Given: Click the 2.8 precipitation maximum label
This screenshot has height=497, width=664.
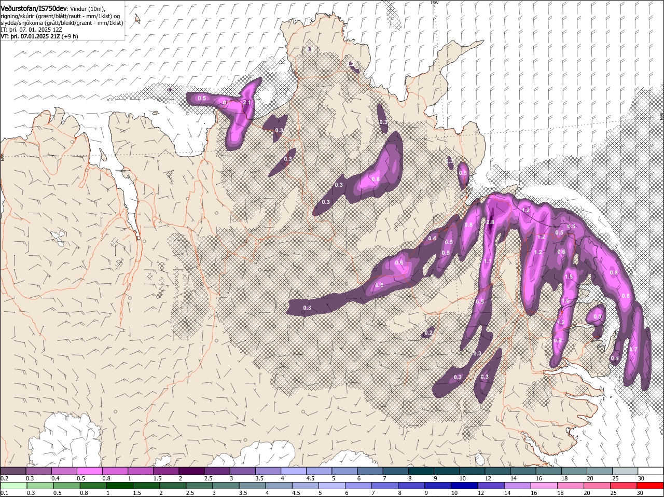Looking at the screenshot, I should (x=490, y=222).
